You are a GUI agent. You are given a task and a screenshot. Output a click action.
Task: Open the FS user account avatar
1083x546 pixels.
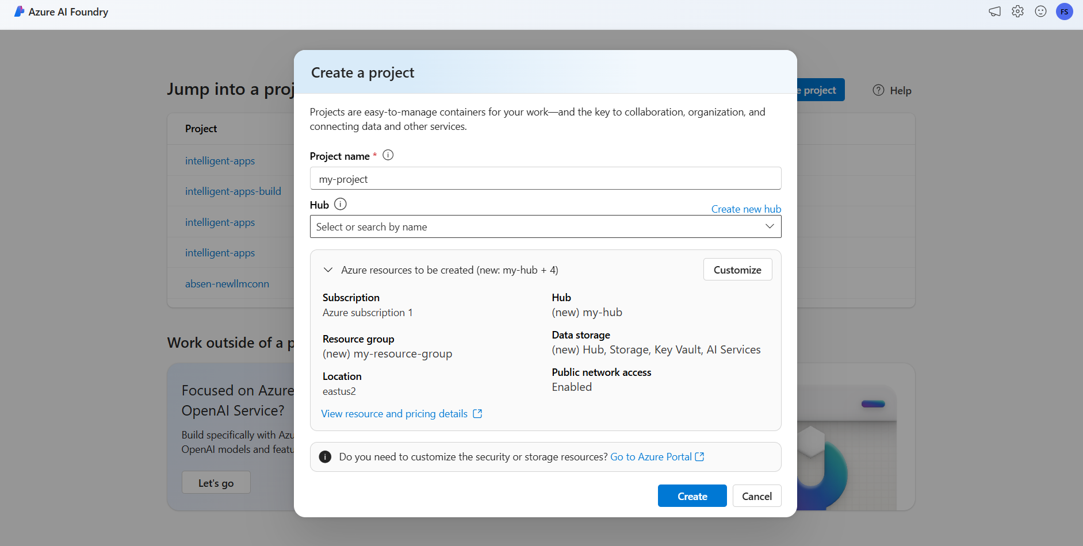pos(1064,11)
